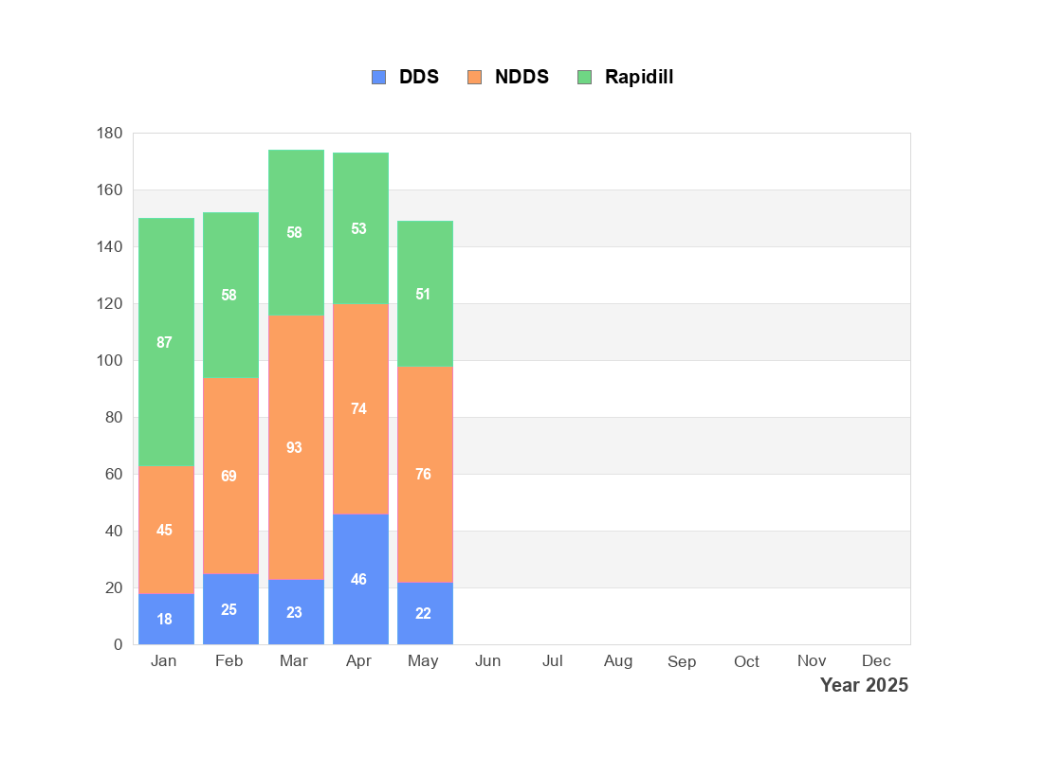
Task: Click the orange NDDS legend swatch
Action: click(474, 77)
